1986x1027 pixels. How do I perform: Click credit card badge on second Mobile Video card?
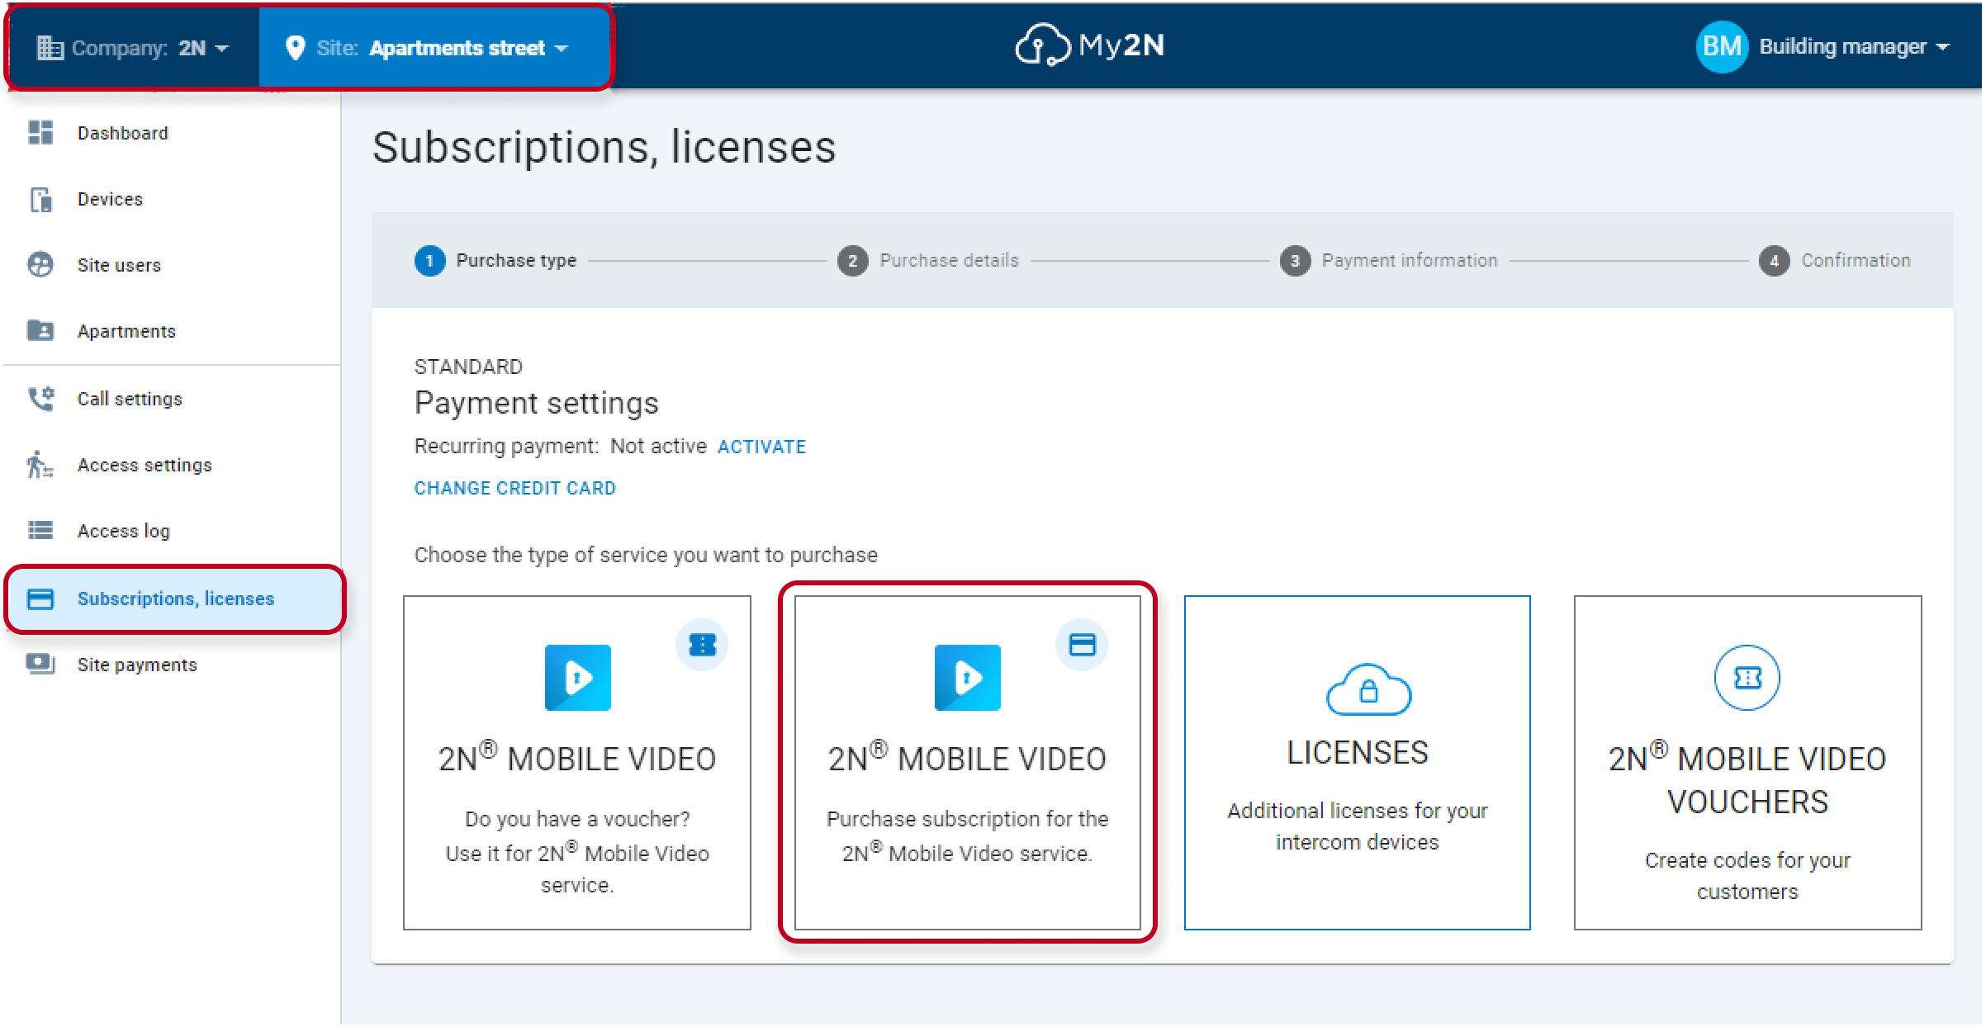(1082, 644)
